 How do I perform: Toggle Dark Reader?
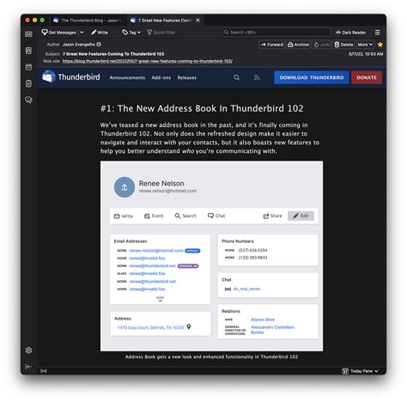click(350, 33)
